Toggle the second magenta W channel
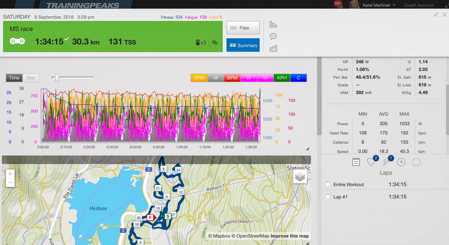This screenshot has height=245, width=449. pos(265,78)
